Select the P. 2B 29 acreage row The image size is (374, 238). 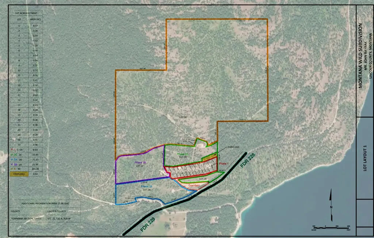tap(26, 164)
